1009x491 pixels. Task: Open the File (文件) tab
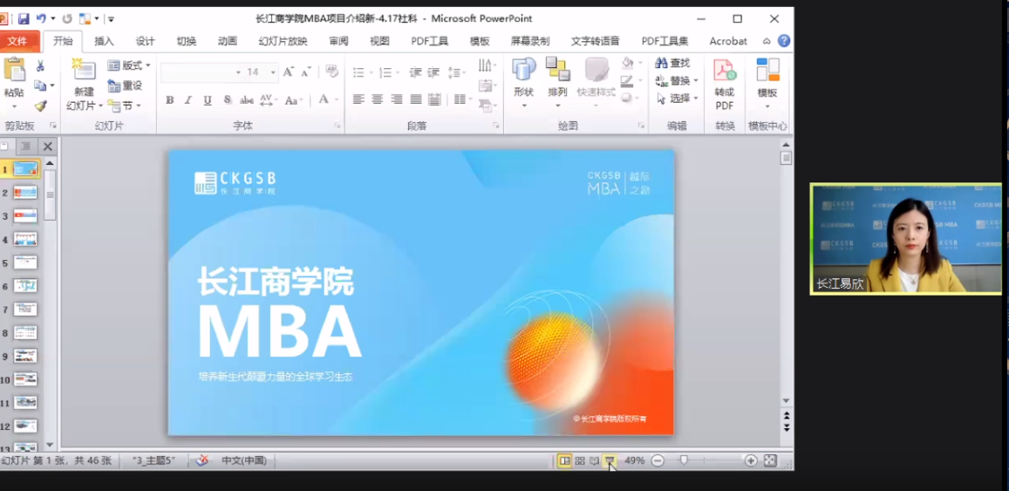coord(18,41)
